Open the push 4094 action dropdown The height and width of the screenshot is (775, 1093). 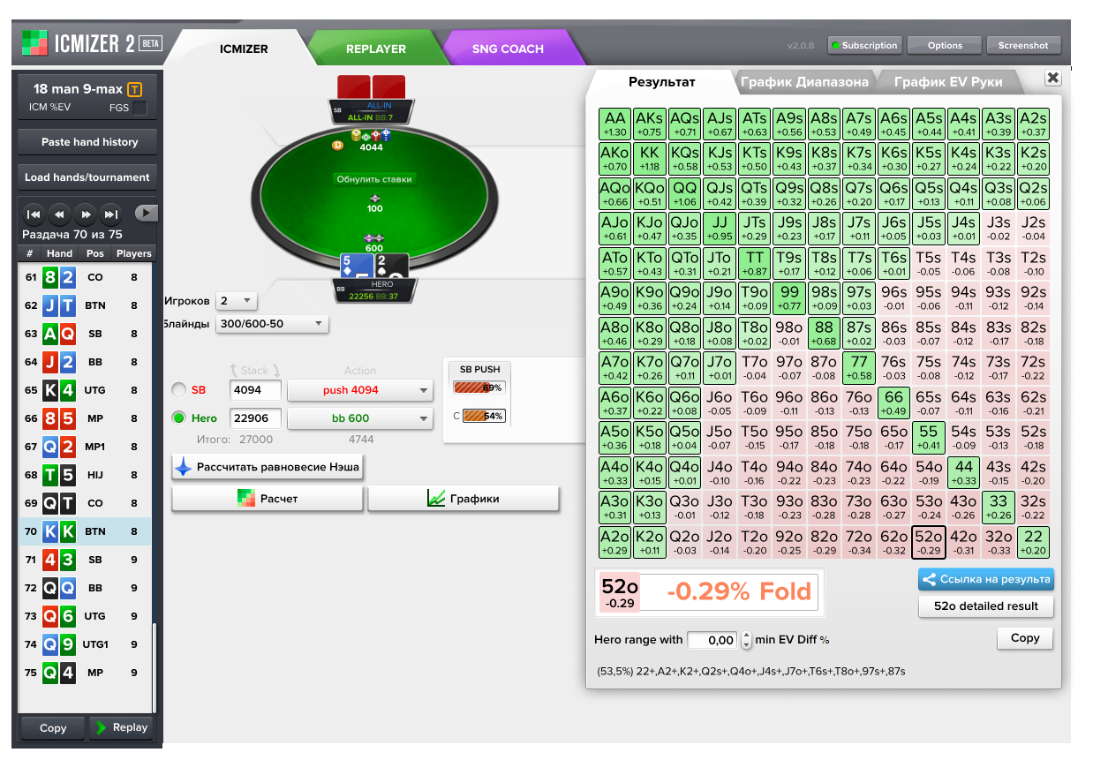360,390
